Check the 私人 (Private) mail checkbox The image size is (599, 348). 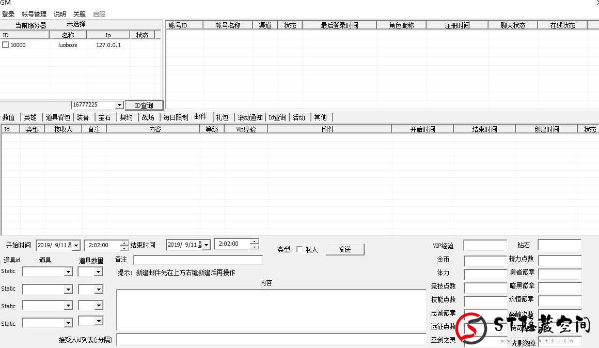(x=300, y=249)
